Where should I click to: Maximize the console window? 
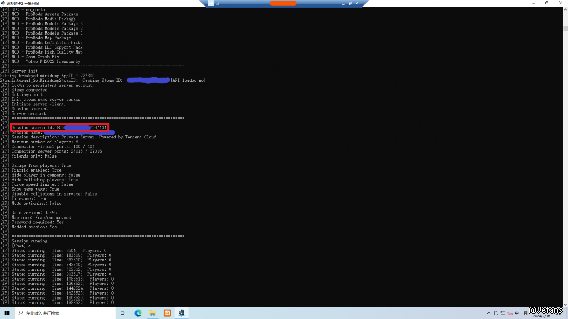tap(547, 3)
